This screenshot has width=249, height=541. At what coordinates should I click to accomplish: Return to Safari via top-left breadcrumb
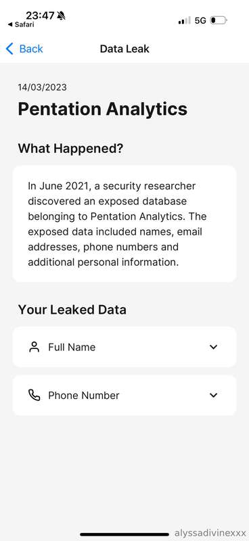coord(21,24)
